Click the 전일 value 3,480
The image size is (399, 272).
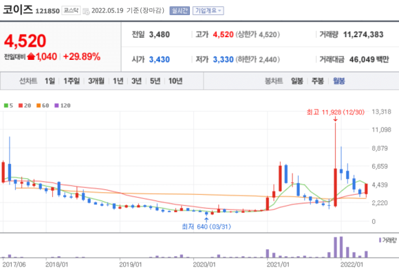click(160, 34)
